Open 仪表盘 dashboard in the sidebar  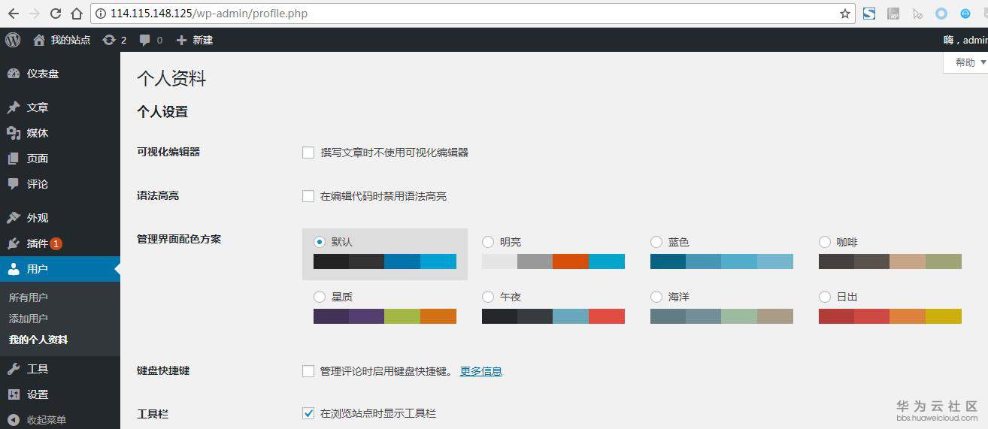pyautogui.click(x=60, y=74)
